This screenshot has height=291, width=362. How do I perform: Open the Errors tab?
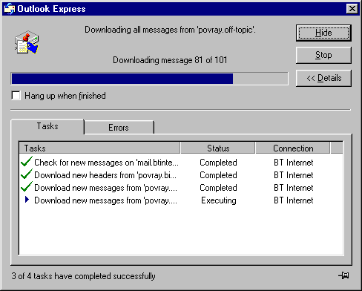pyautogui.click(x=119, y=128)
